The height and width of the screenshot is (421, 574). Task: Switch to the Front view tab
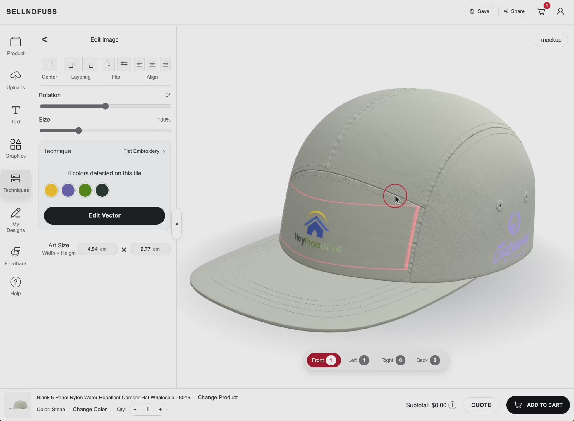click(x=324, y=360)
